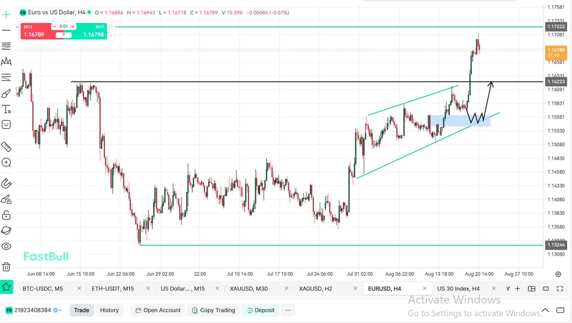Click the Deposit button
This screenshot has width=572, height=323.
(x=260, y=310)
